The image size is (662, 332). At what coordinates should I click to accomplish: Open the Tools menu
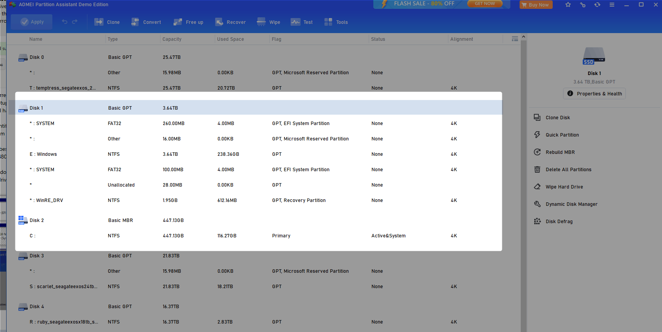336,22
